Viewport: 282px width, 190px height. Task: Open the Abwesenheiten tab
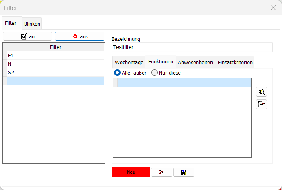(x=195, y=62)
